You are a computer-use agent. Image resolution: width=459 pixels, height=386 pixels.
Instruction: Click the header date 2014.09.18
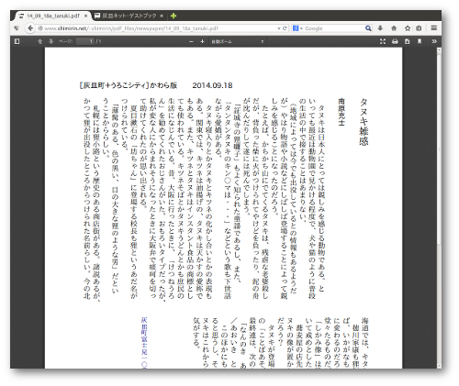tap(212, 85)
